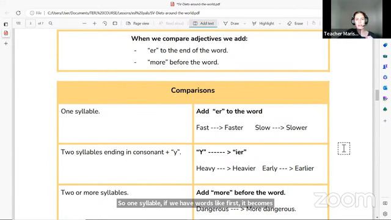Click "Add “more” before the word." text
The width and height of the screenshot is (391, 220).
(241, 193)
